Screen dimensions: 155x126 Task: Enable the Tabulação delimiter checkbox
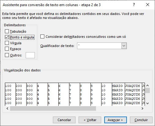[x=7, y=31]
